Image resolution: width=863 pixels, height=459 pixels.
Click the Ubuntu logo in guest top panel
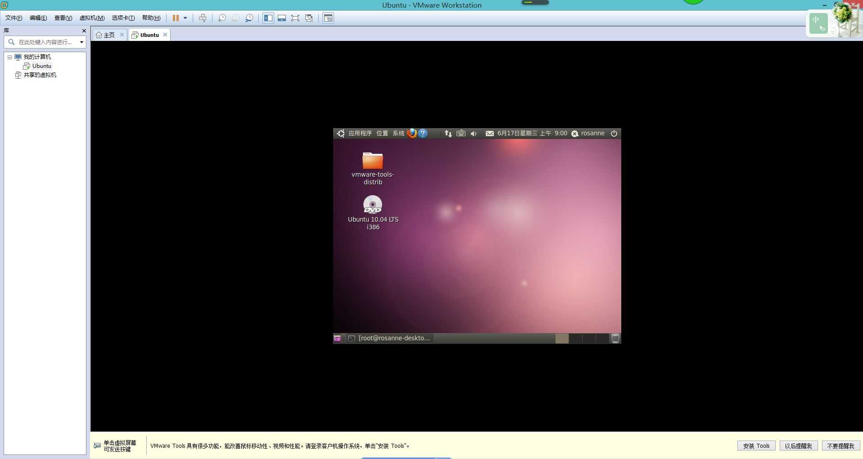coord(340,134)
